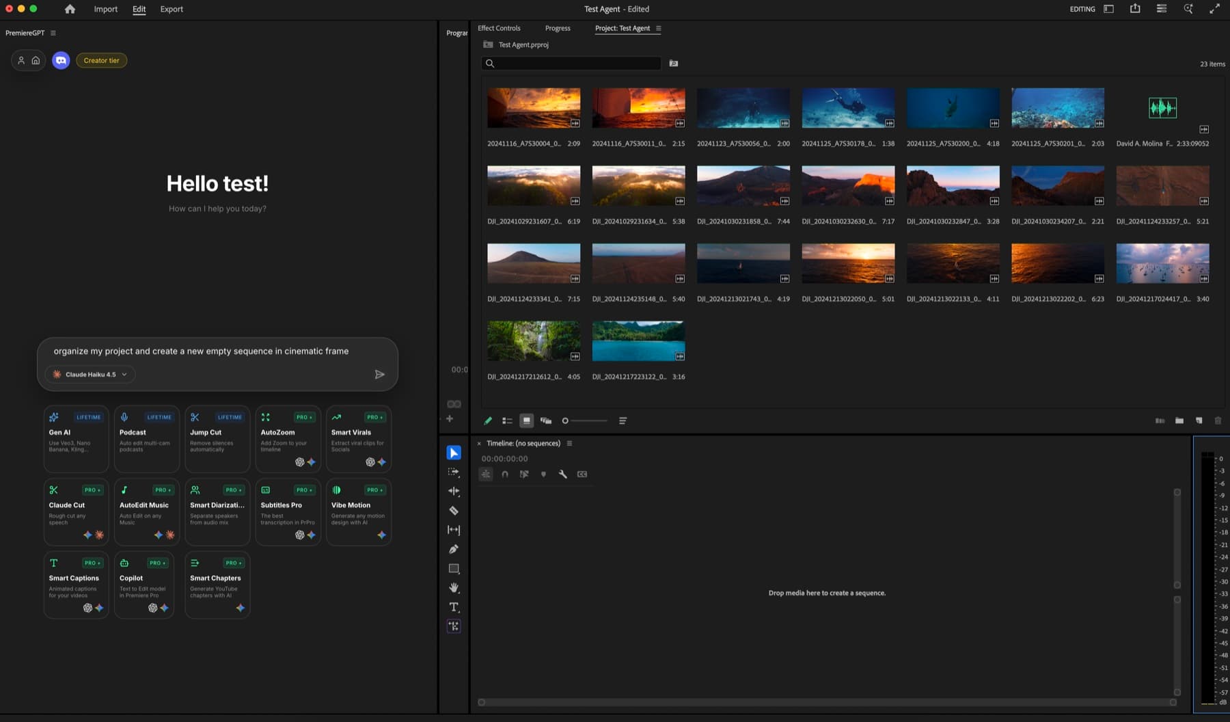
Task: Go to the Home screen icon
Action: point(70,9)
